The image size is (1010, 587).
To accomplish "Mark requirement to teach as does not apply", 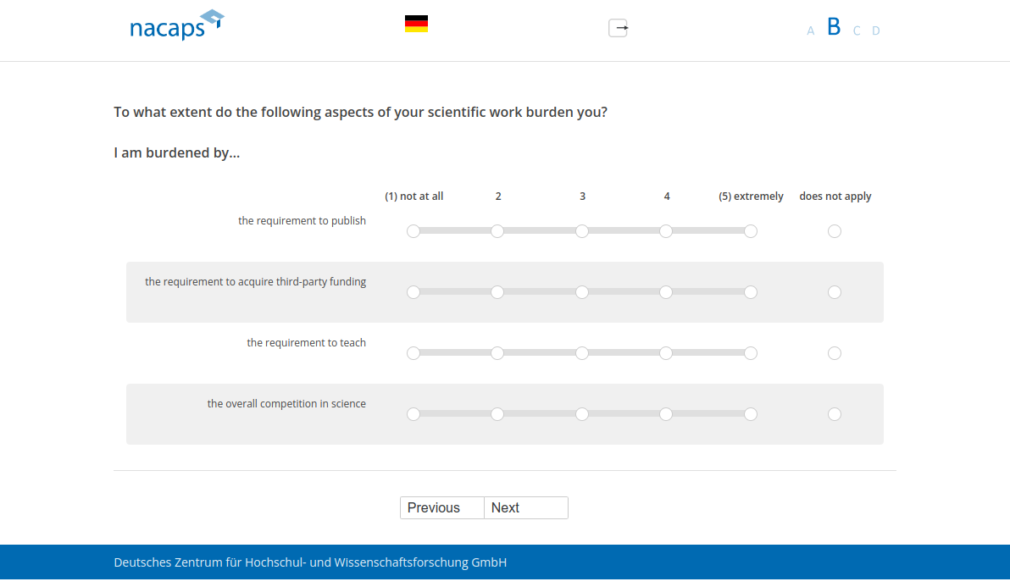I will tap(835, 353).
